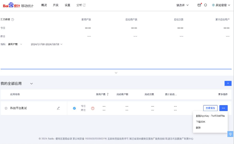Image resolution: width=234 pixels, height=144 pixels.
Task: Choose 下载SDK in the menu
Action: (x=200, y=122)
